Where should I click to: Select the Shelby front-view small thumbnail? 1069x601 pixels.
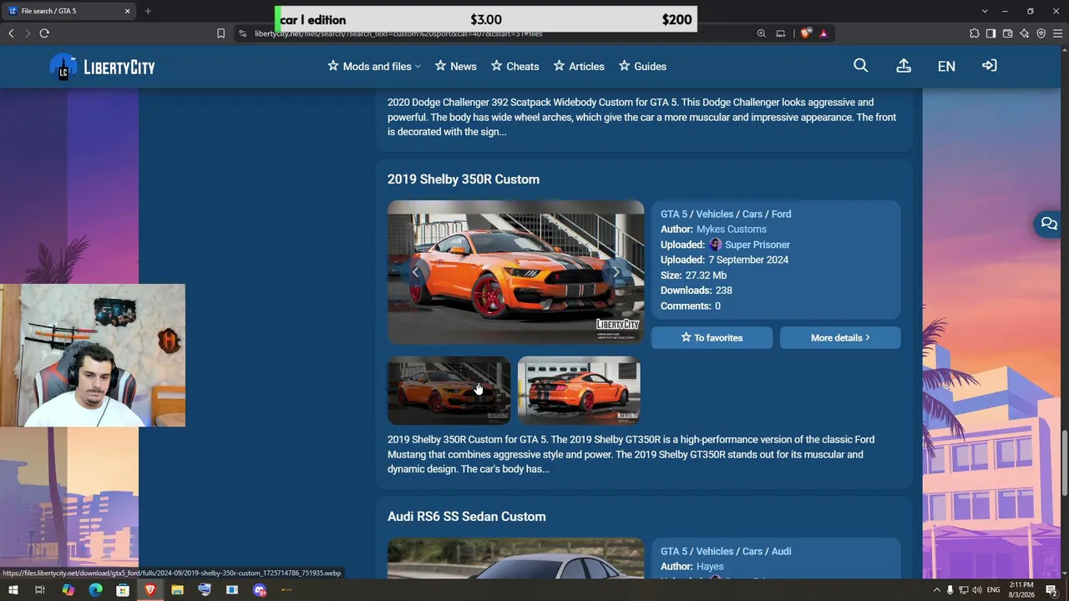click(x=449, y=391)
